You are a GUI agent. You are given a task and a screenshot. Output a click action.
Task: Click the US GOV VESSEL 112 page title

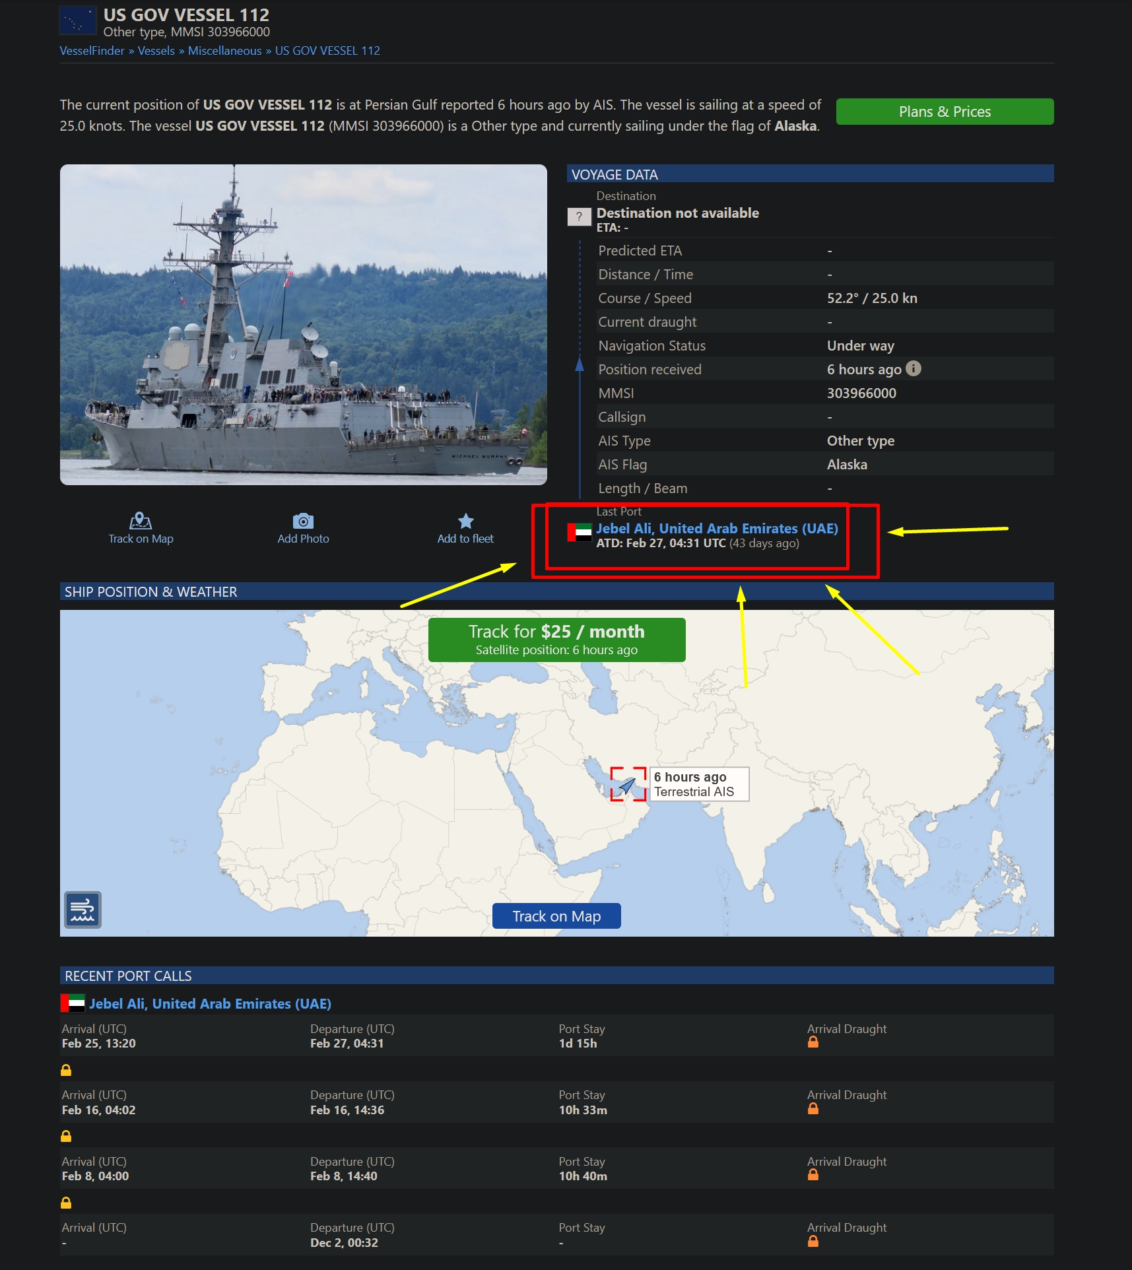pyautogui.click(x=186, y=15)
